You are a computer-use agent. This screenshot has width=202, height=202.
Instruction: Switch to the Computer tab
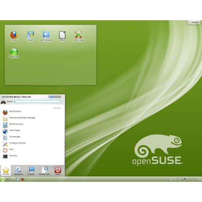[31, 170]
